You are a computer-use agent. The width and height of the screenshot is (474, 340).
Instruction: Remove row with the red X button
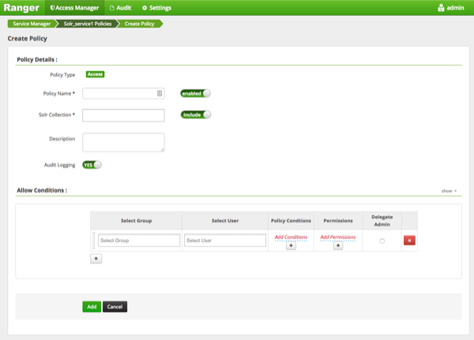(409, 240)
